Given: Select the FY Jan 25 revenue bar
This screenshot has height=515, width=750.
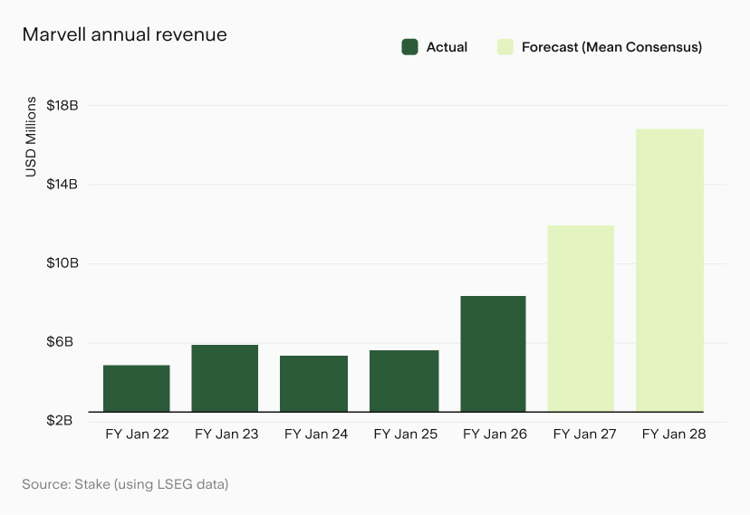Looking at the screenshot, I should click(x=404, y=381).
